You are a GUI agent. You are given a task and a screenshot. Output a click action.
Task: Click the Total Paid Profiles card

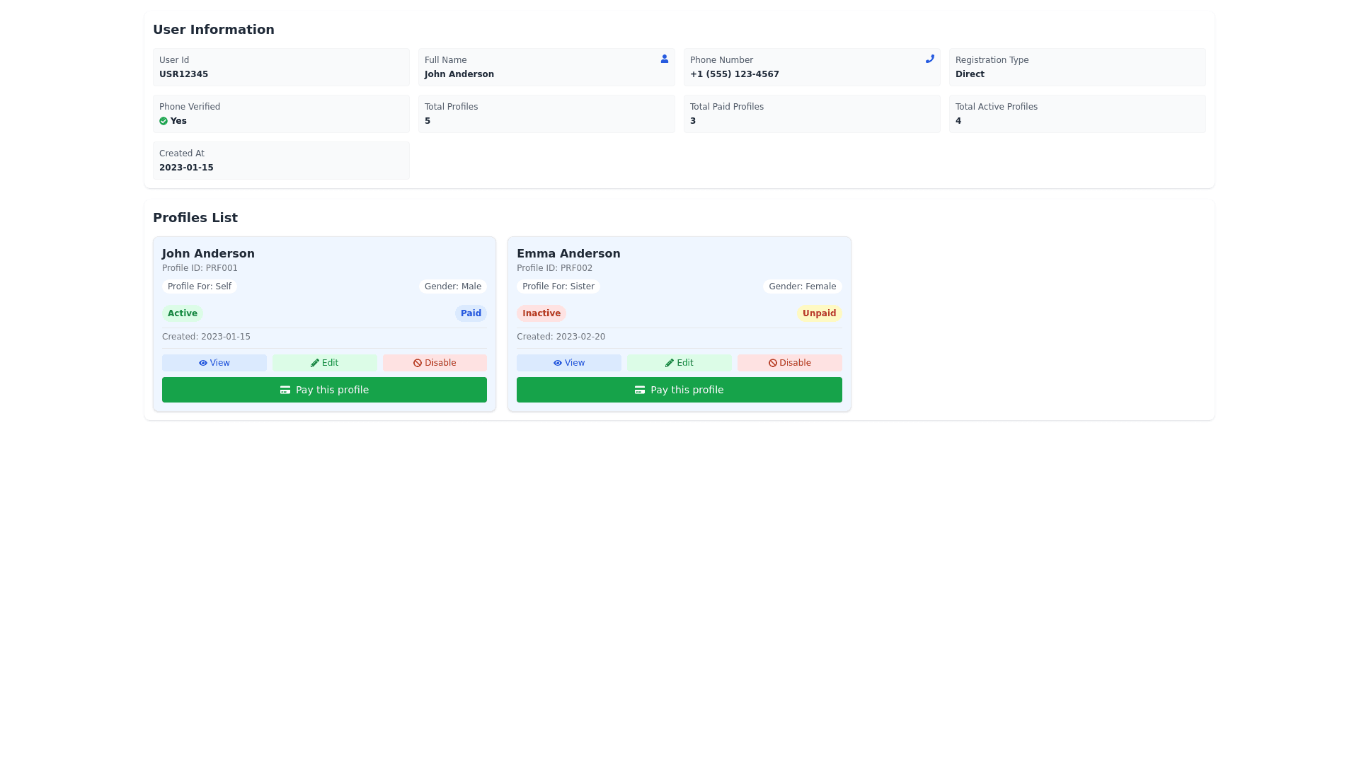(812, 114)
